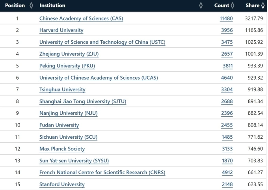Viewport: 268px width, 190px height.
Task: Select share value 929.32
Action: [255, 78]
